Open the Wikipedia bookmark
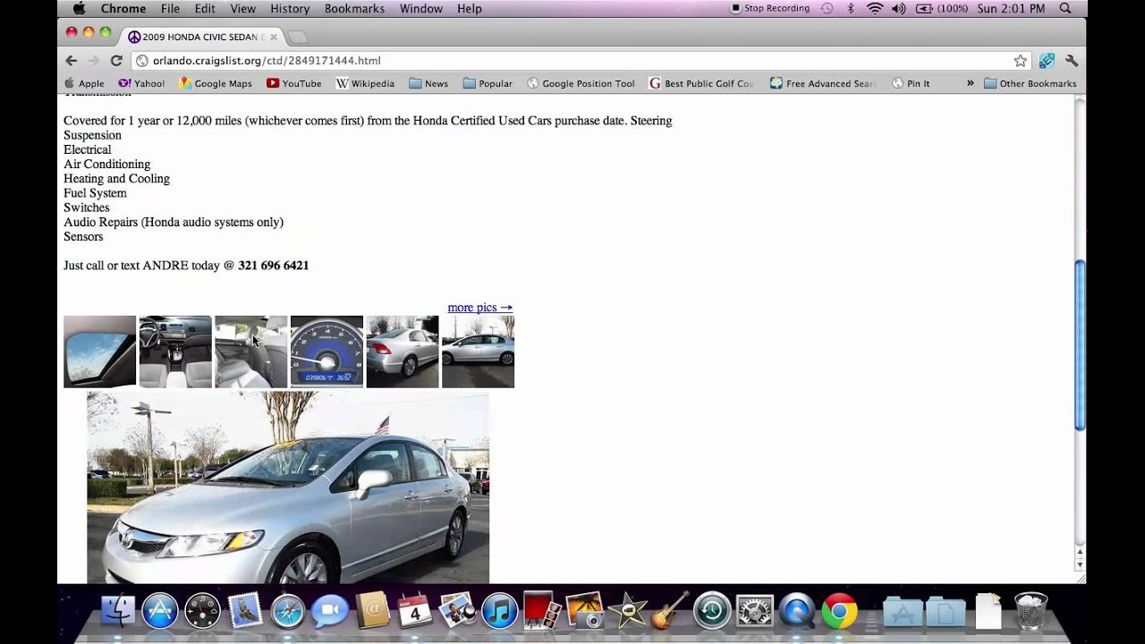This screenshot has width=1145, height=644. (365, 83)
